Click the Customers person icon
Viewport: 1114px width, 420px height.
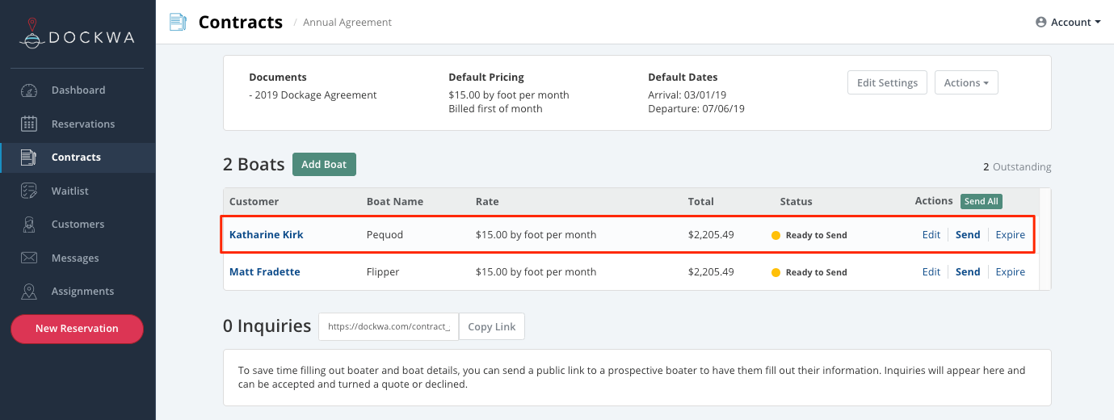tap(29, 225)
